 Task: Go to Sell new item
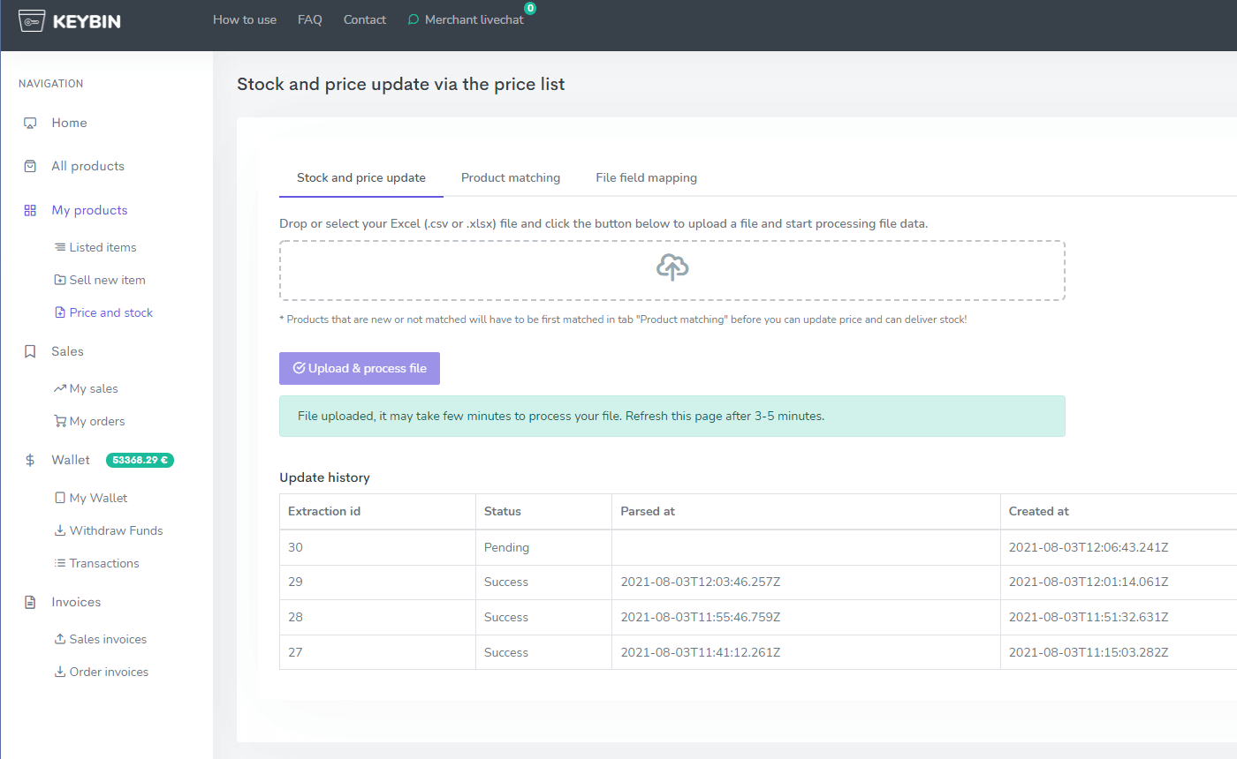tap(108, 281)
